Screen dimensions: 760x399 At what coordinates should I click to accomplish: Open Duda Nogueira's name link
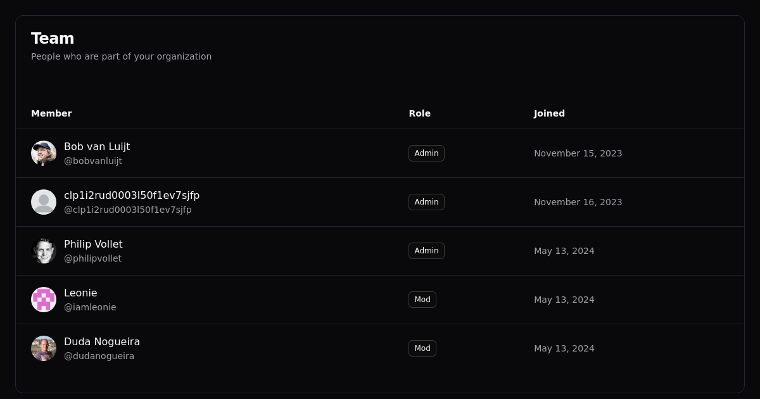click(x=102, y=341)
